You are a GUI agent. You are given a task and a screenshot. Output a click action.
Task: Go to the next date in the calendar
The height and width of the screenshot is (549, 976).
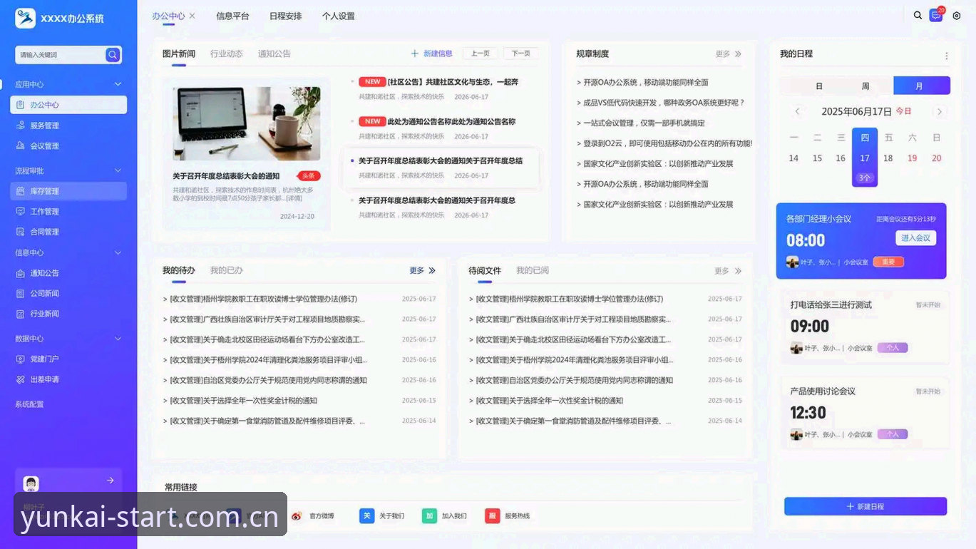click(x=940, y=111)
